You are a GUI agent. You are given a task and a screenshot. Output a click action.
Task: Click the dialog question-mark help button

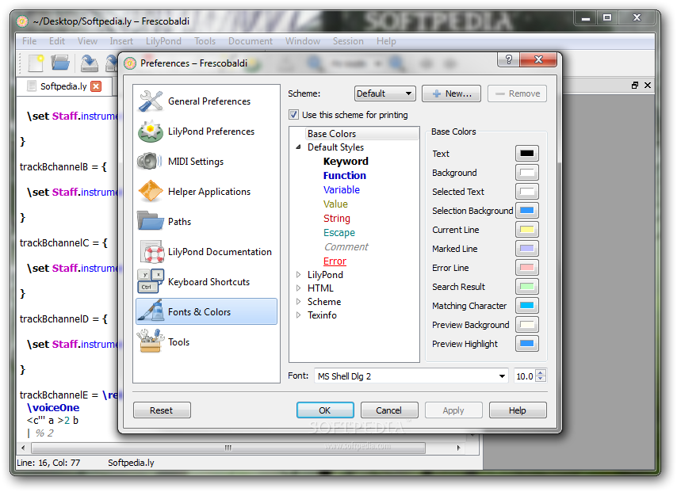(x=509, y=59)
